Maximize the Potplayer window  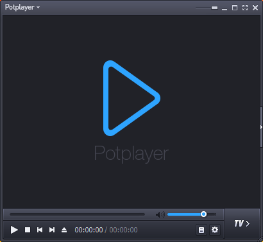point(235,8)
